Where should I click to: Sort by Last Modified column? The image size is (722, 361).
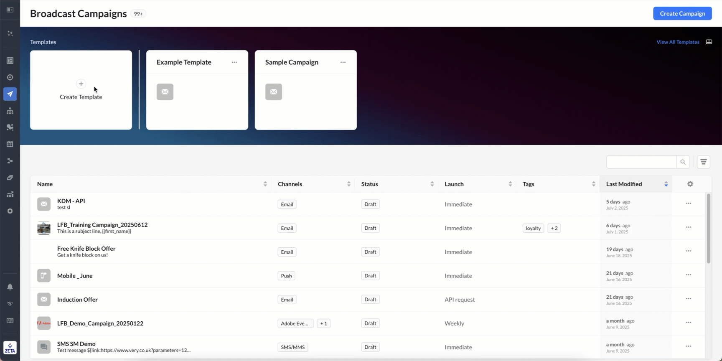[666, 184]
